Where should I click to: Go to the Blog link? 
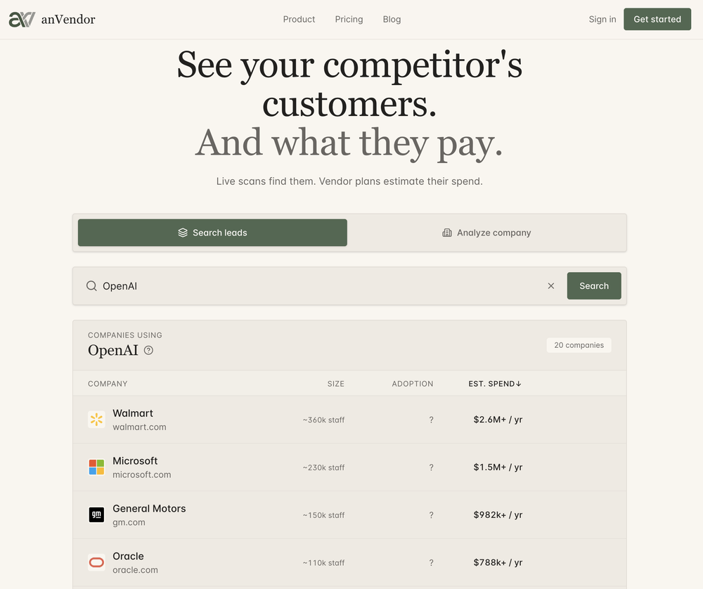click(x=392, y=19)
